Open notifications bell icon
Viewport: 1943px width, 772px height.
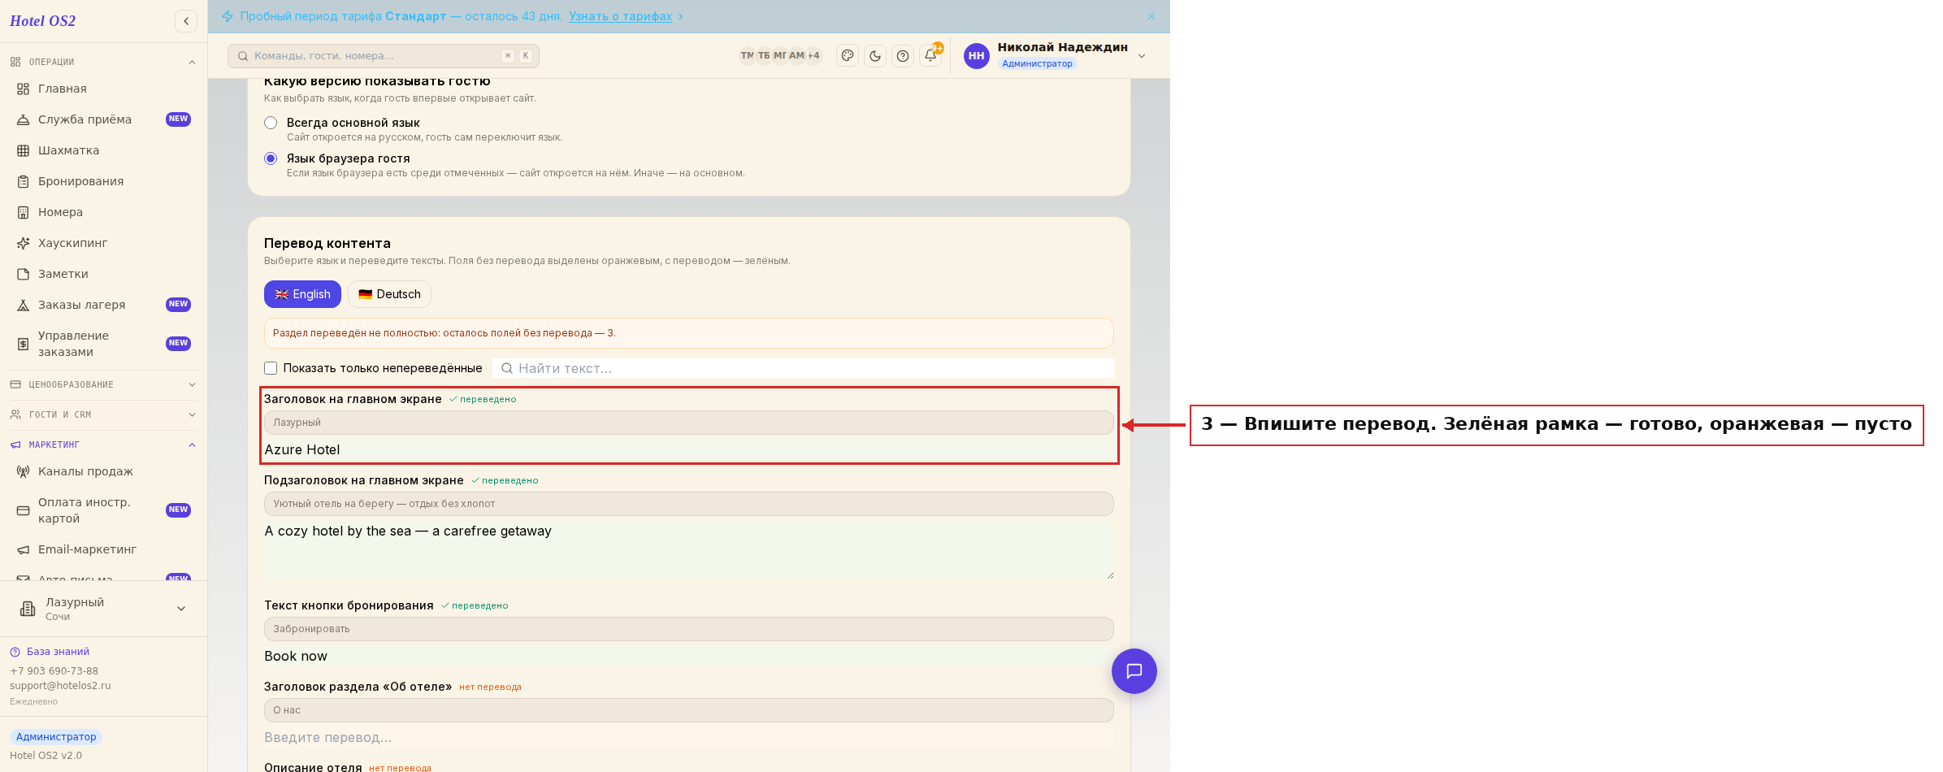tap(930, 55)
